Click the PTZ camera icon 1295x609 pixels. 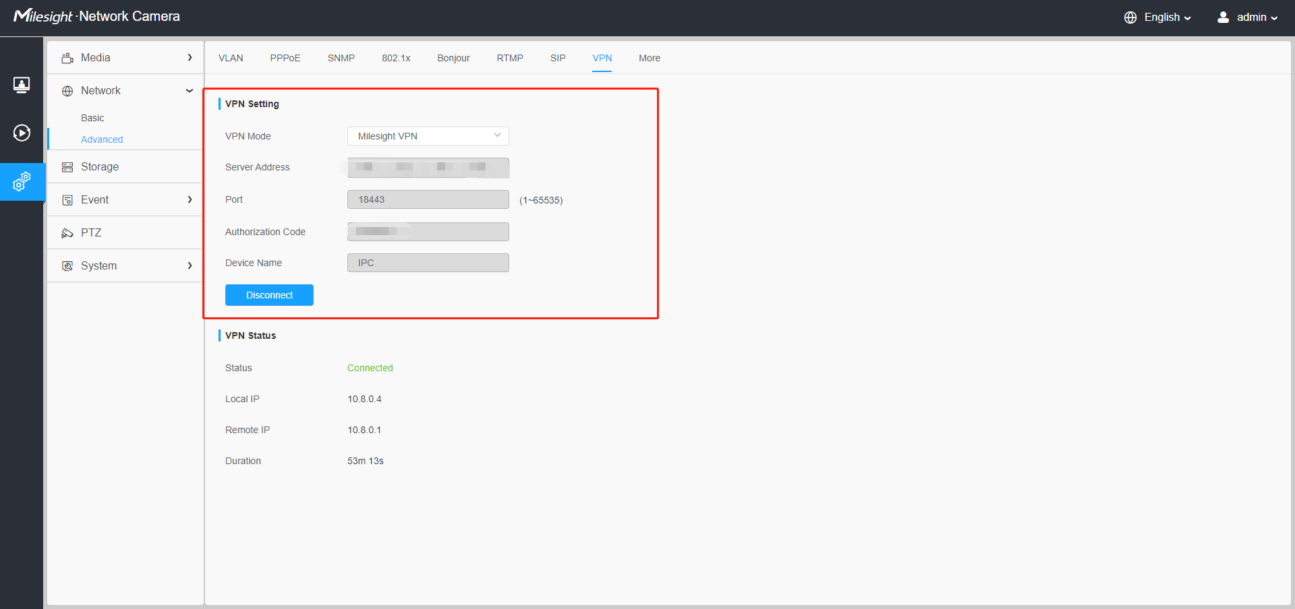[x=67, y=233]
